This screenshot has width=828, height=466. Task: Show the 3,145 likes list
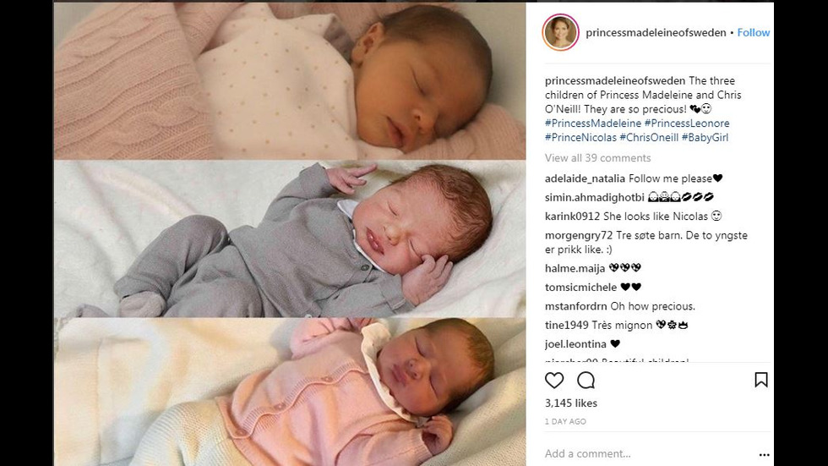point(571,403)
